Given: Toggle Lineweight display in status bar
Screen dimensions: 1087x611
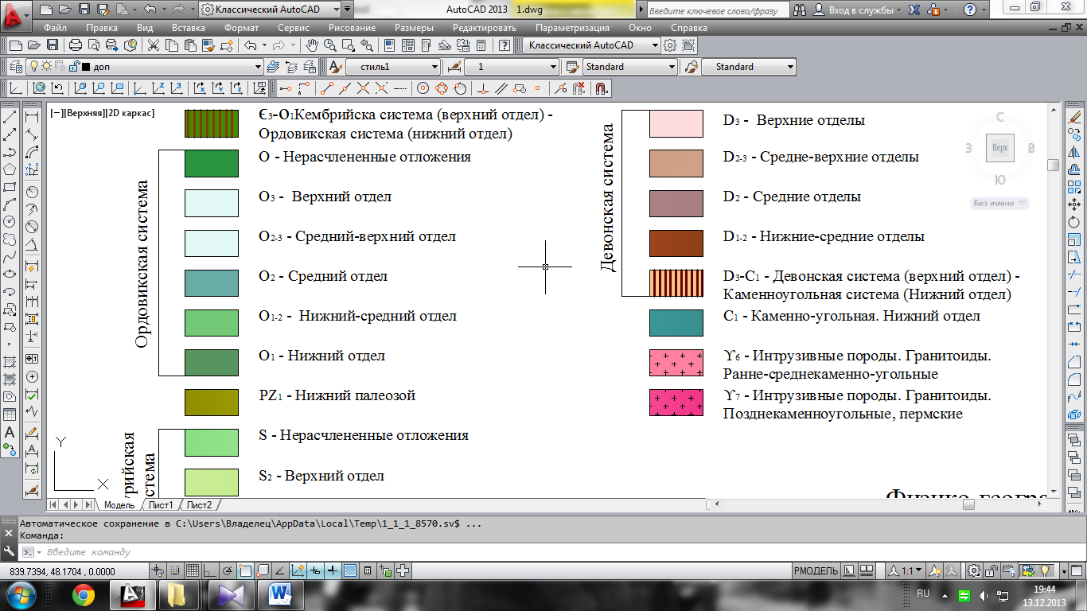Looking at the screenshot, I should 333,570.
